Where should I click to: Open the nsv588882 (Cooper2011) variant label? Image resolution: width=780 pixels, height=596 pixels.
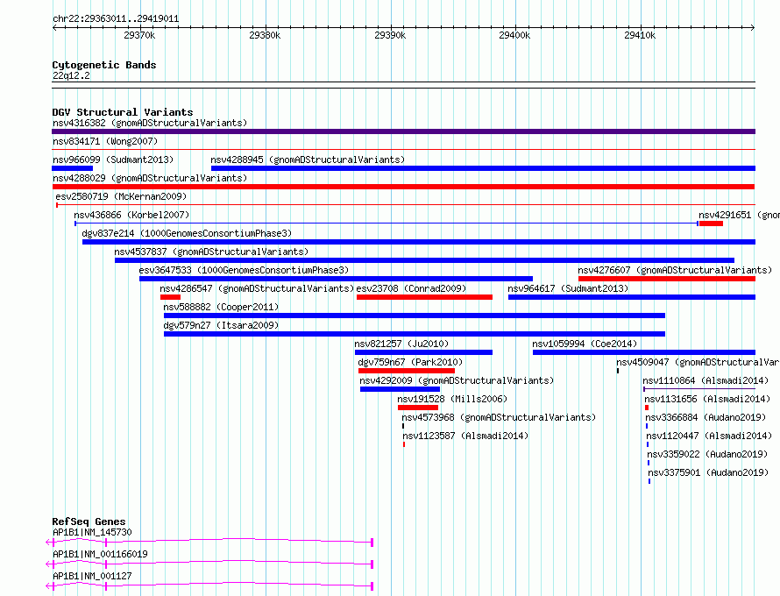pos(221,307)
